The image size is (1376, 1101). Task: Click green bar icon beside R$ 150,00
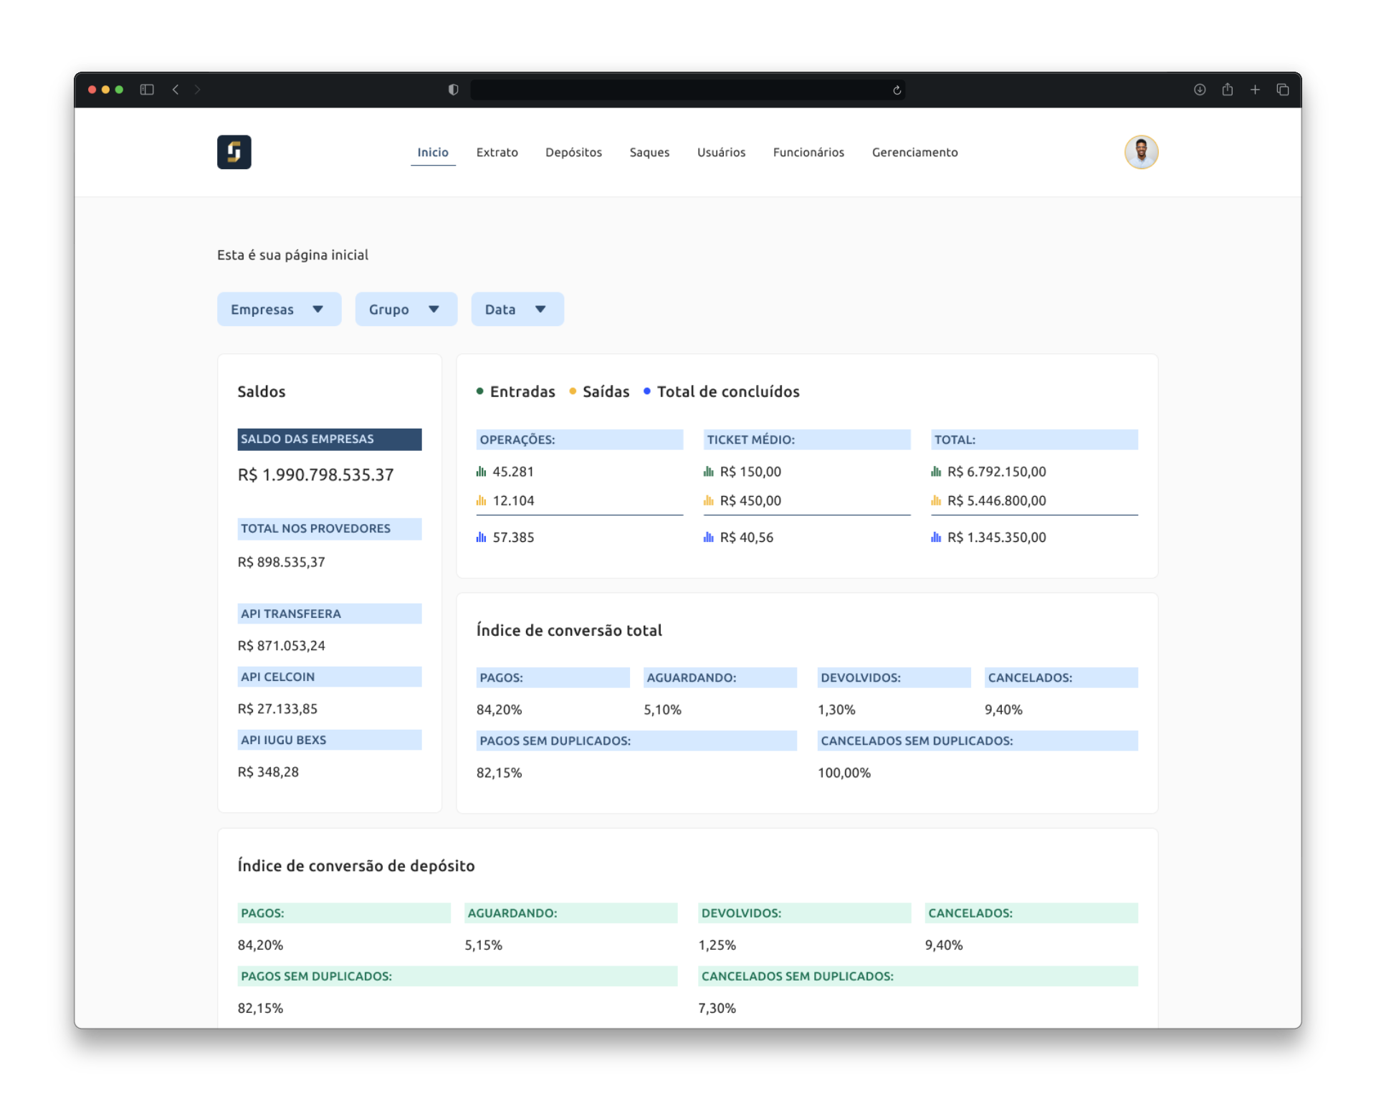point(708,472)
